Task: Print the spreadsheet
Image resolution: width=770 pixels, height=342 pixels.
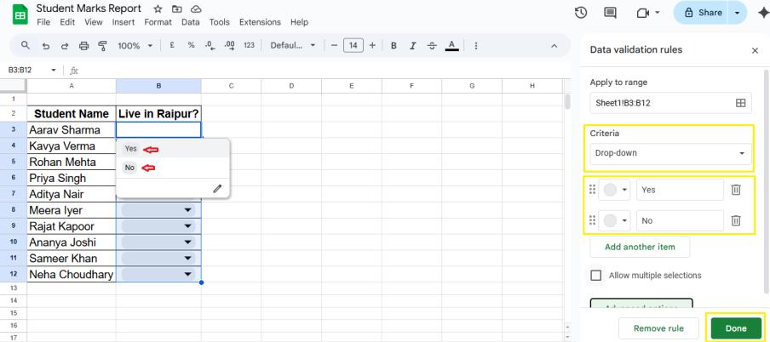Action: coord(84,46)
